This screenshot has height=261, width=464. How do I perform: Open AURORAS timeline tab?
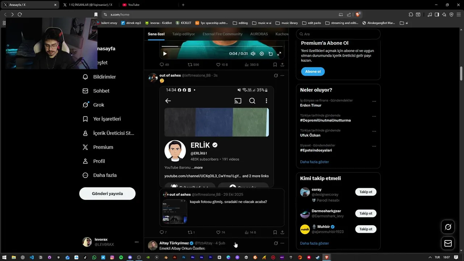click(259, 34)
